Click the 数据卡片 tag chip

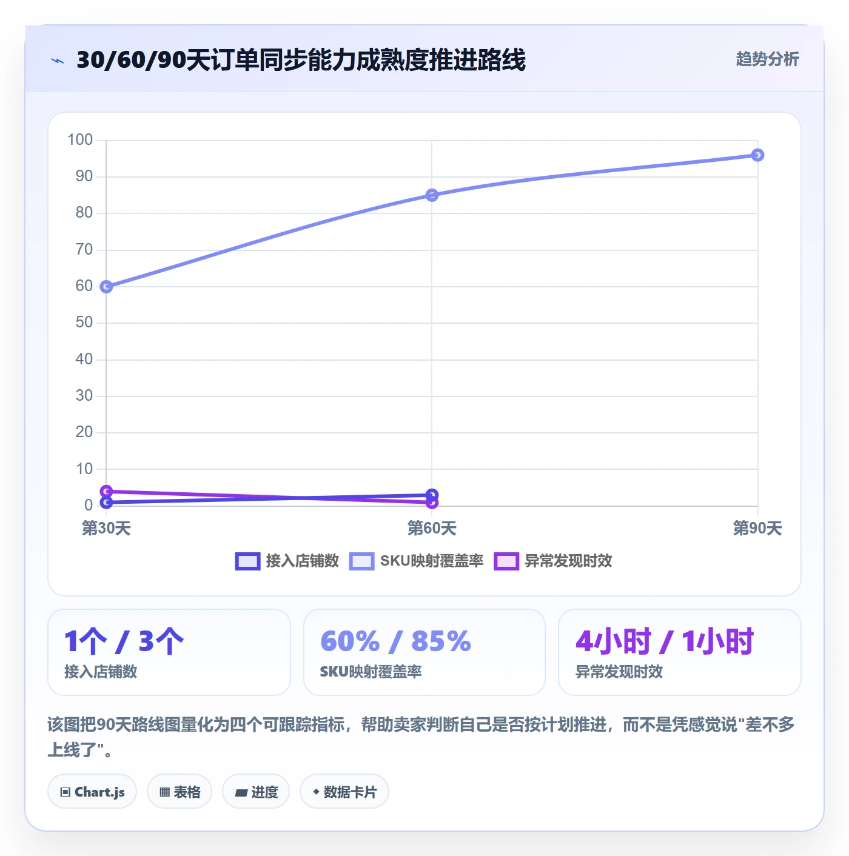(x=344, y=792)
